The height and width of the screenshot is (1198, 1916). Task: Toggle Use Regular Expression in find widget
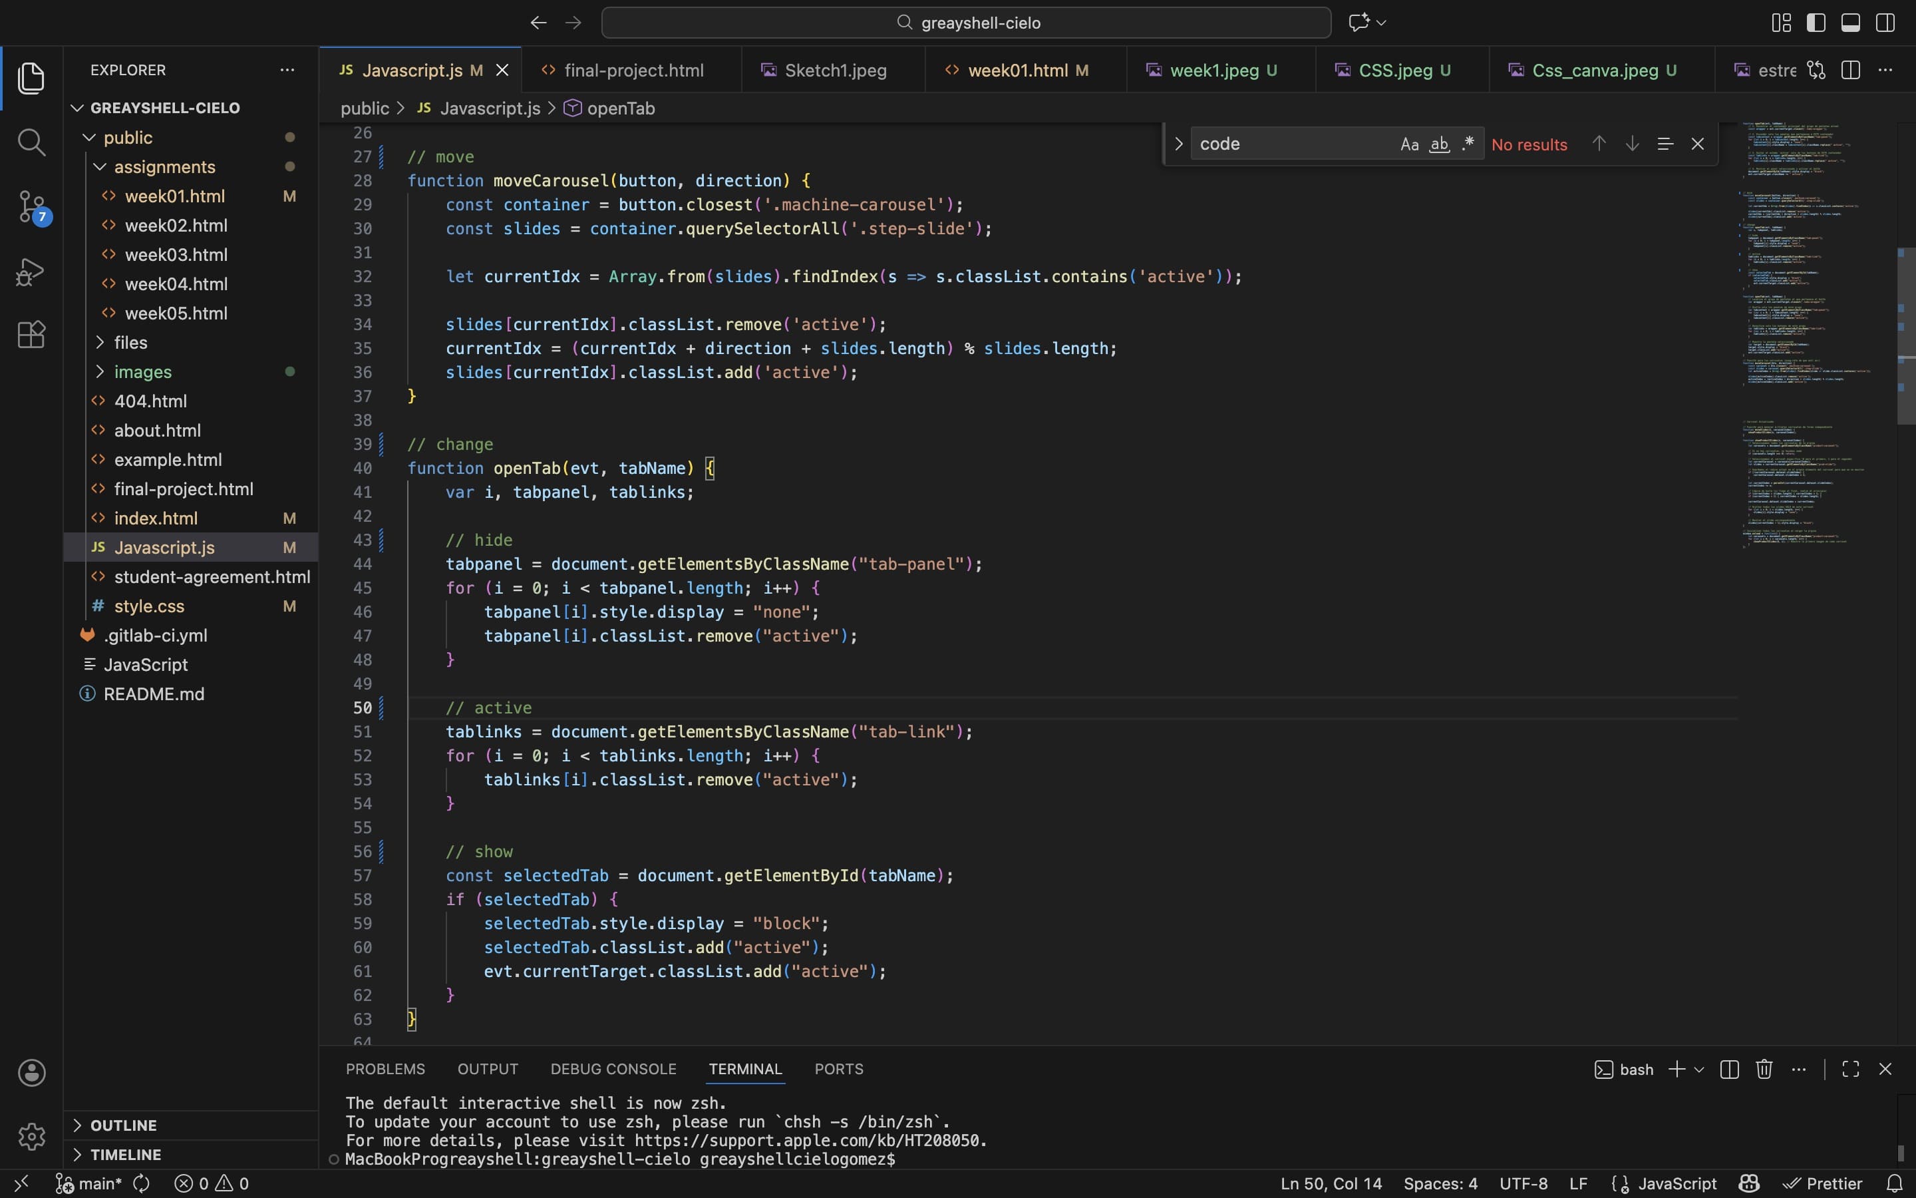(1469, 144)
